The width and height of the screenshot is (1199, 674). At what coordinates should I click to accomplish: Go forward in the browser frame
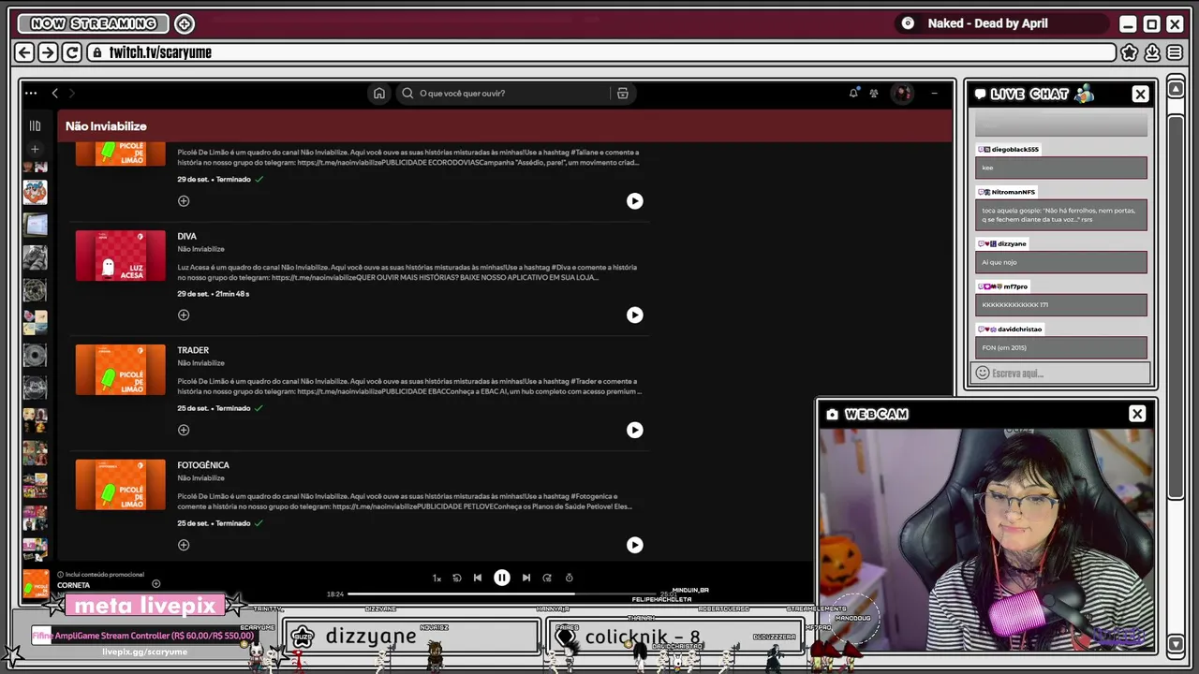point(48,52)
